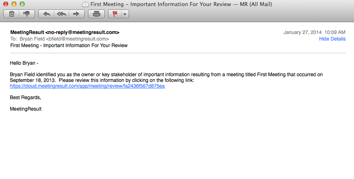Print the email message
This screenshot has width=354, height=179.
pos(97,14)
